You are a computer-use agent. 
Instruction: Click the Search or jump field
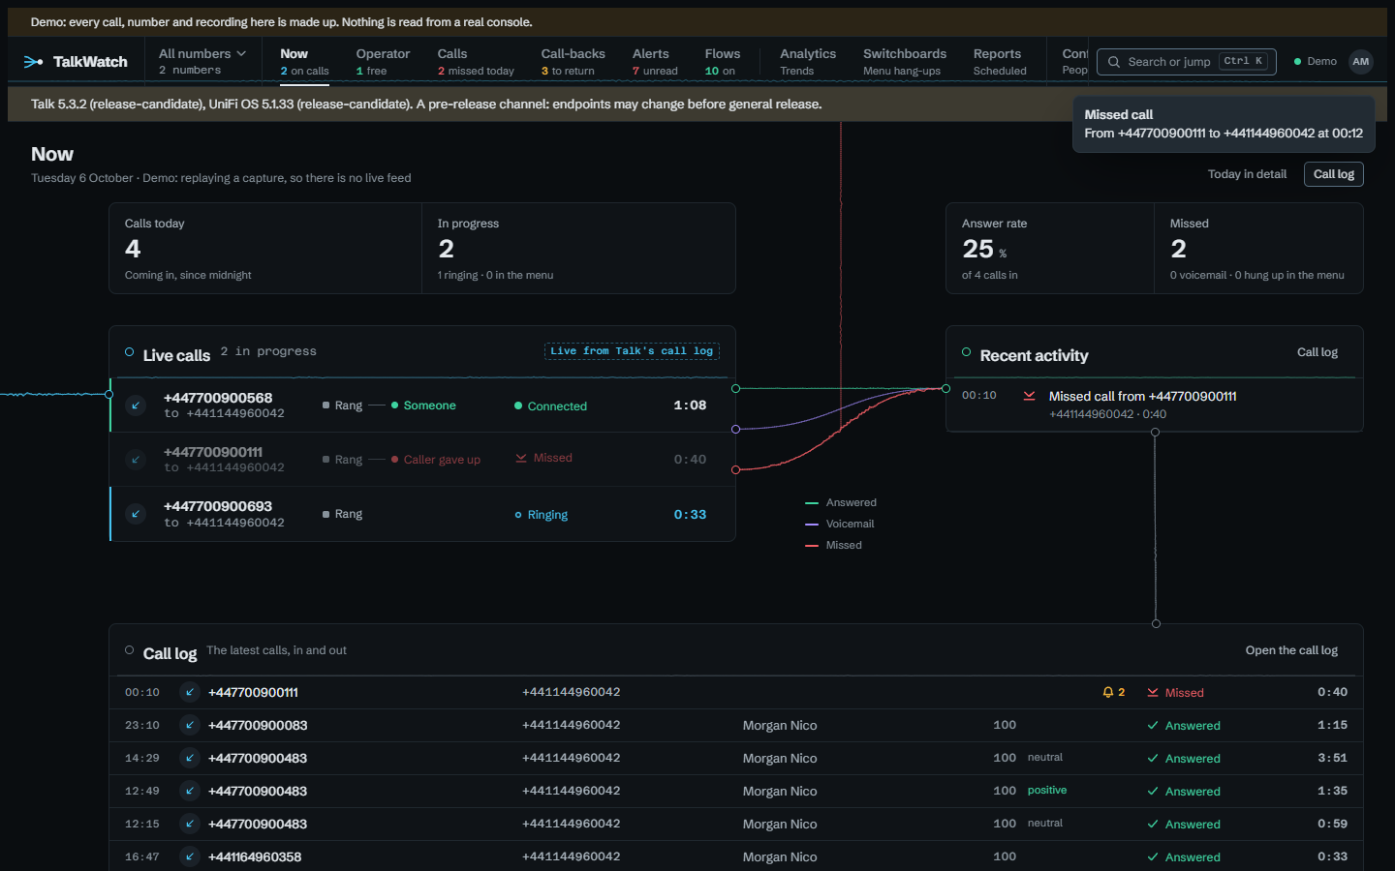(x=1186, y=62)
